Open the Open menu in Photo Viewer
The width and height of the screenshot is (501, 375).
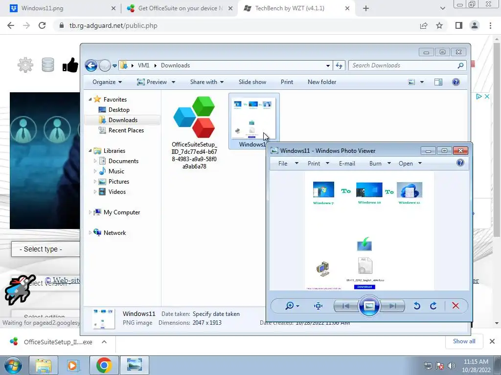click(410, 163)
